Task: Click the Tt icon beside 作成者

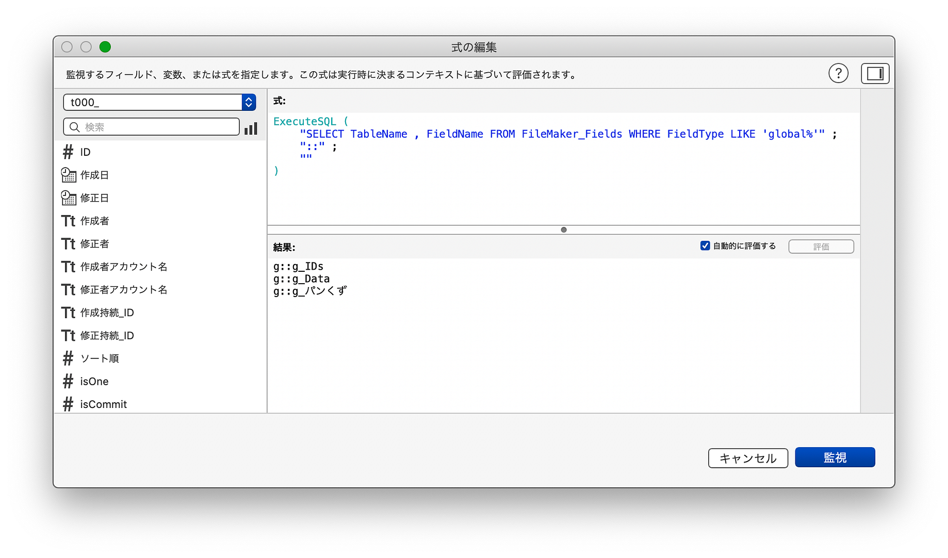Action: click(68, 220)
